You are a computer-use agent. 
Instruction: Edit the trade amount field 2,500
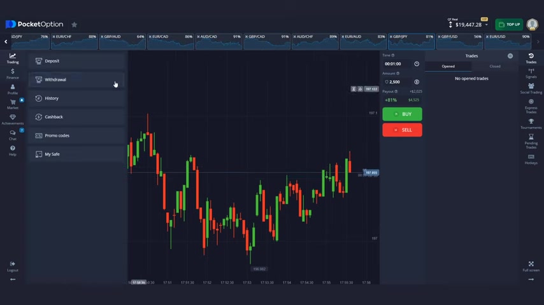(398, 82)
